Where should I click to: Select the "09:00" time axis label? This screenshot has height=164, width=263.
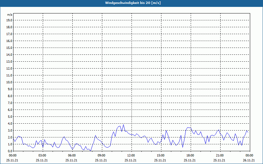(x=102, y=155)
